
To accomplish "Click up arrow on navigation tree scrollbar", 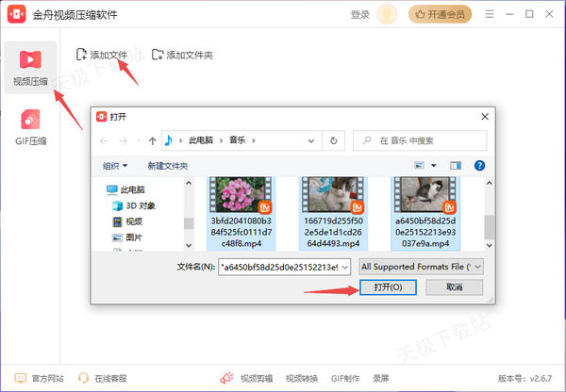I will [189, 183].
